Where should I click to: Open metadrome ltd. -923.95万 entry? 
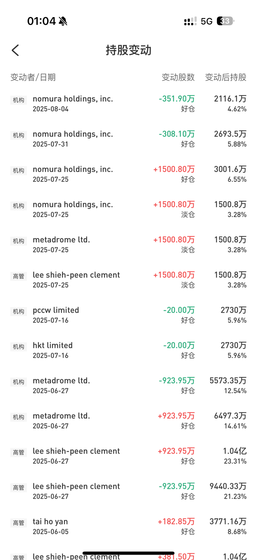(128, 385)
